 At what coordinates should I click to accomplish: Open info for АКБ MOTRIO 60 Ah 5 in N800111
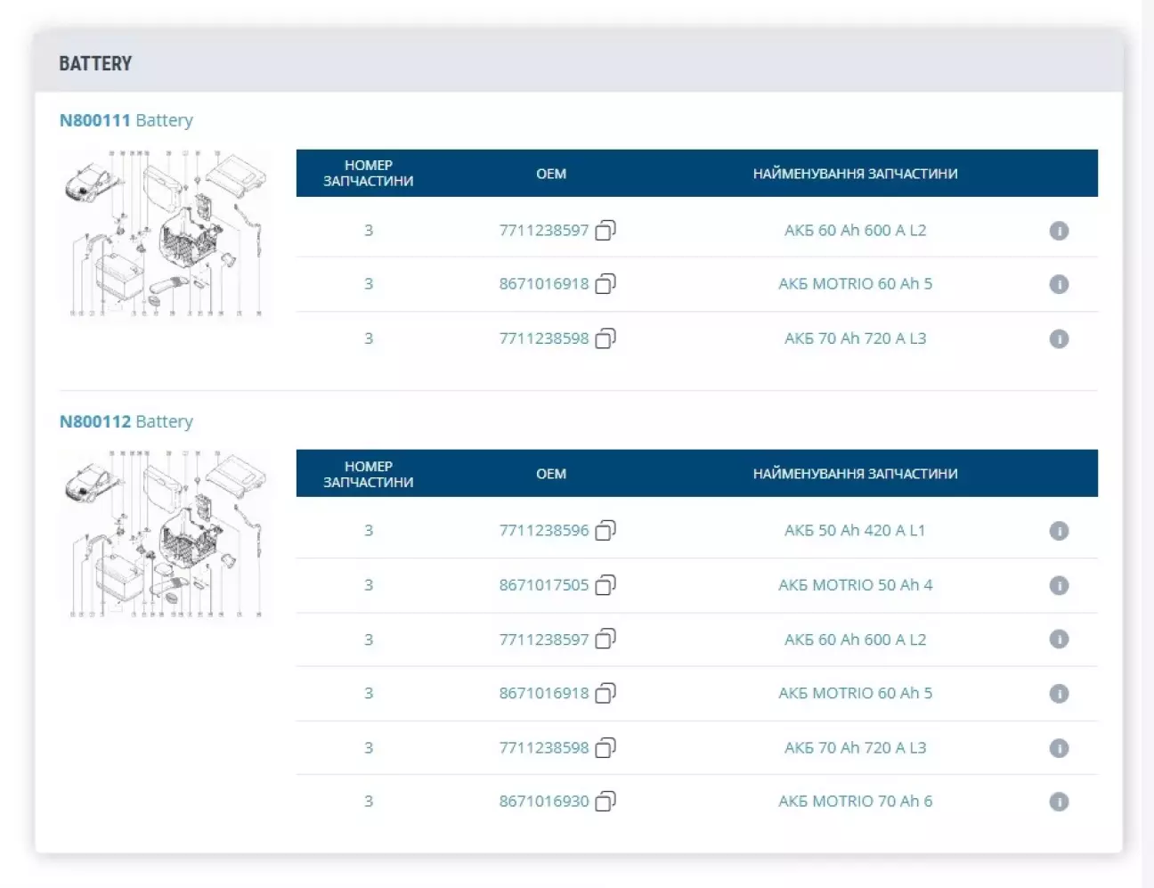click(1058, 284)
